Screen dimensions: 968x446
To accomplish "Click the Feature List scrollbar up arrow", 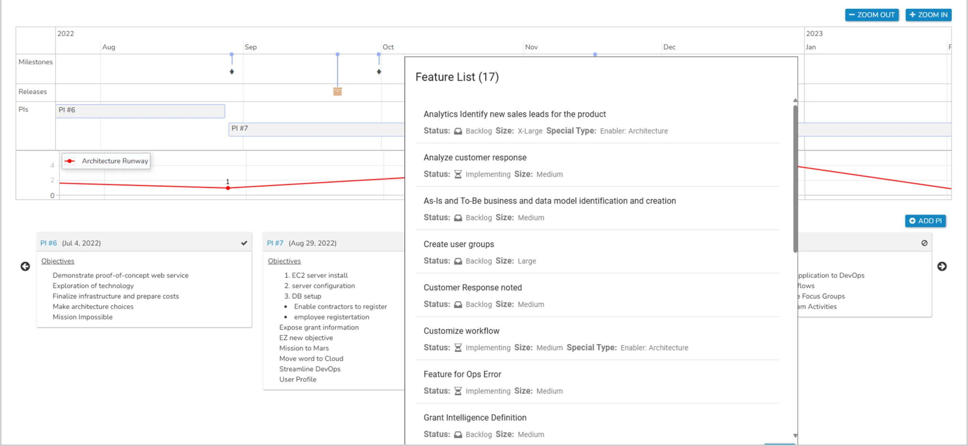I will pos(795,101).
